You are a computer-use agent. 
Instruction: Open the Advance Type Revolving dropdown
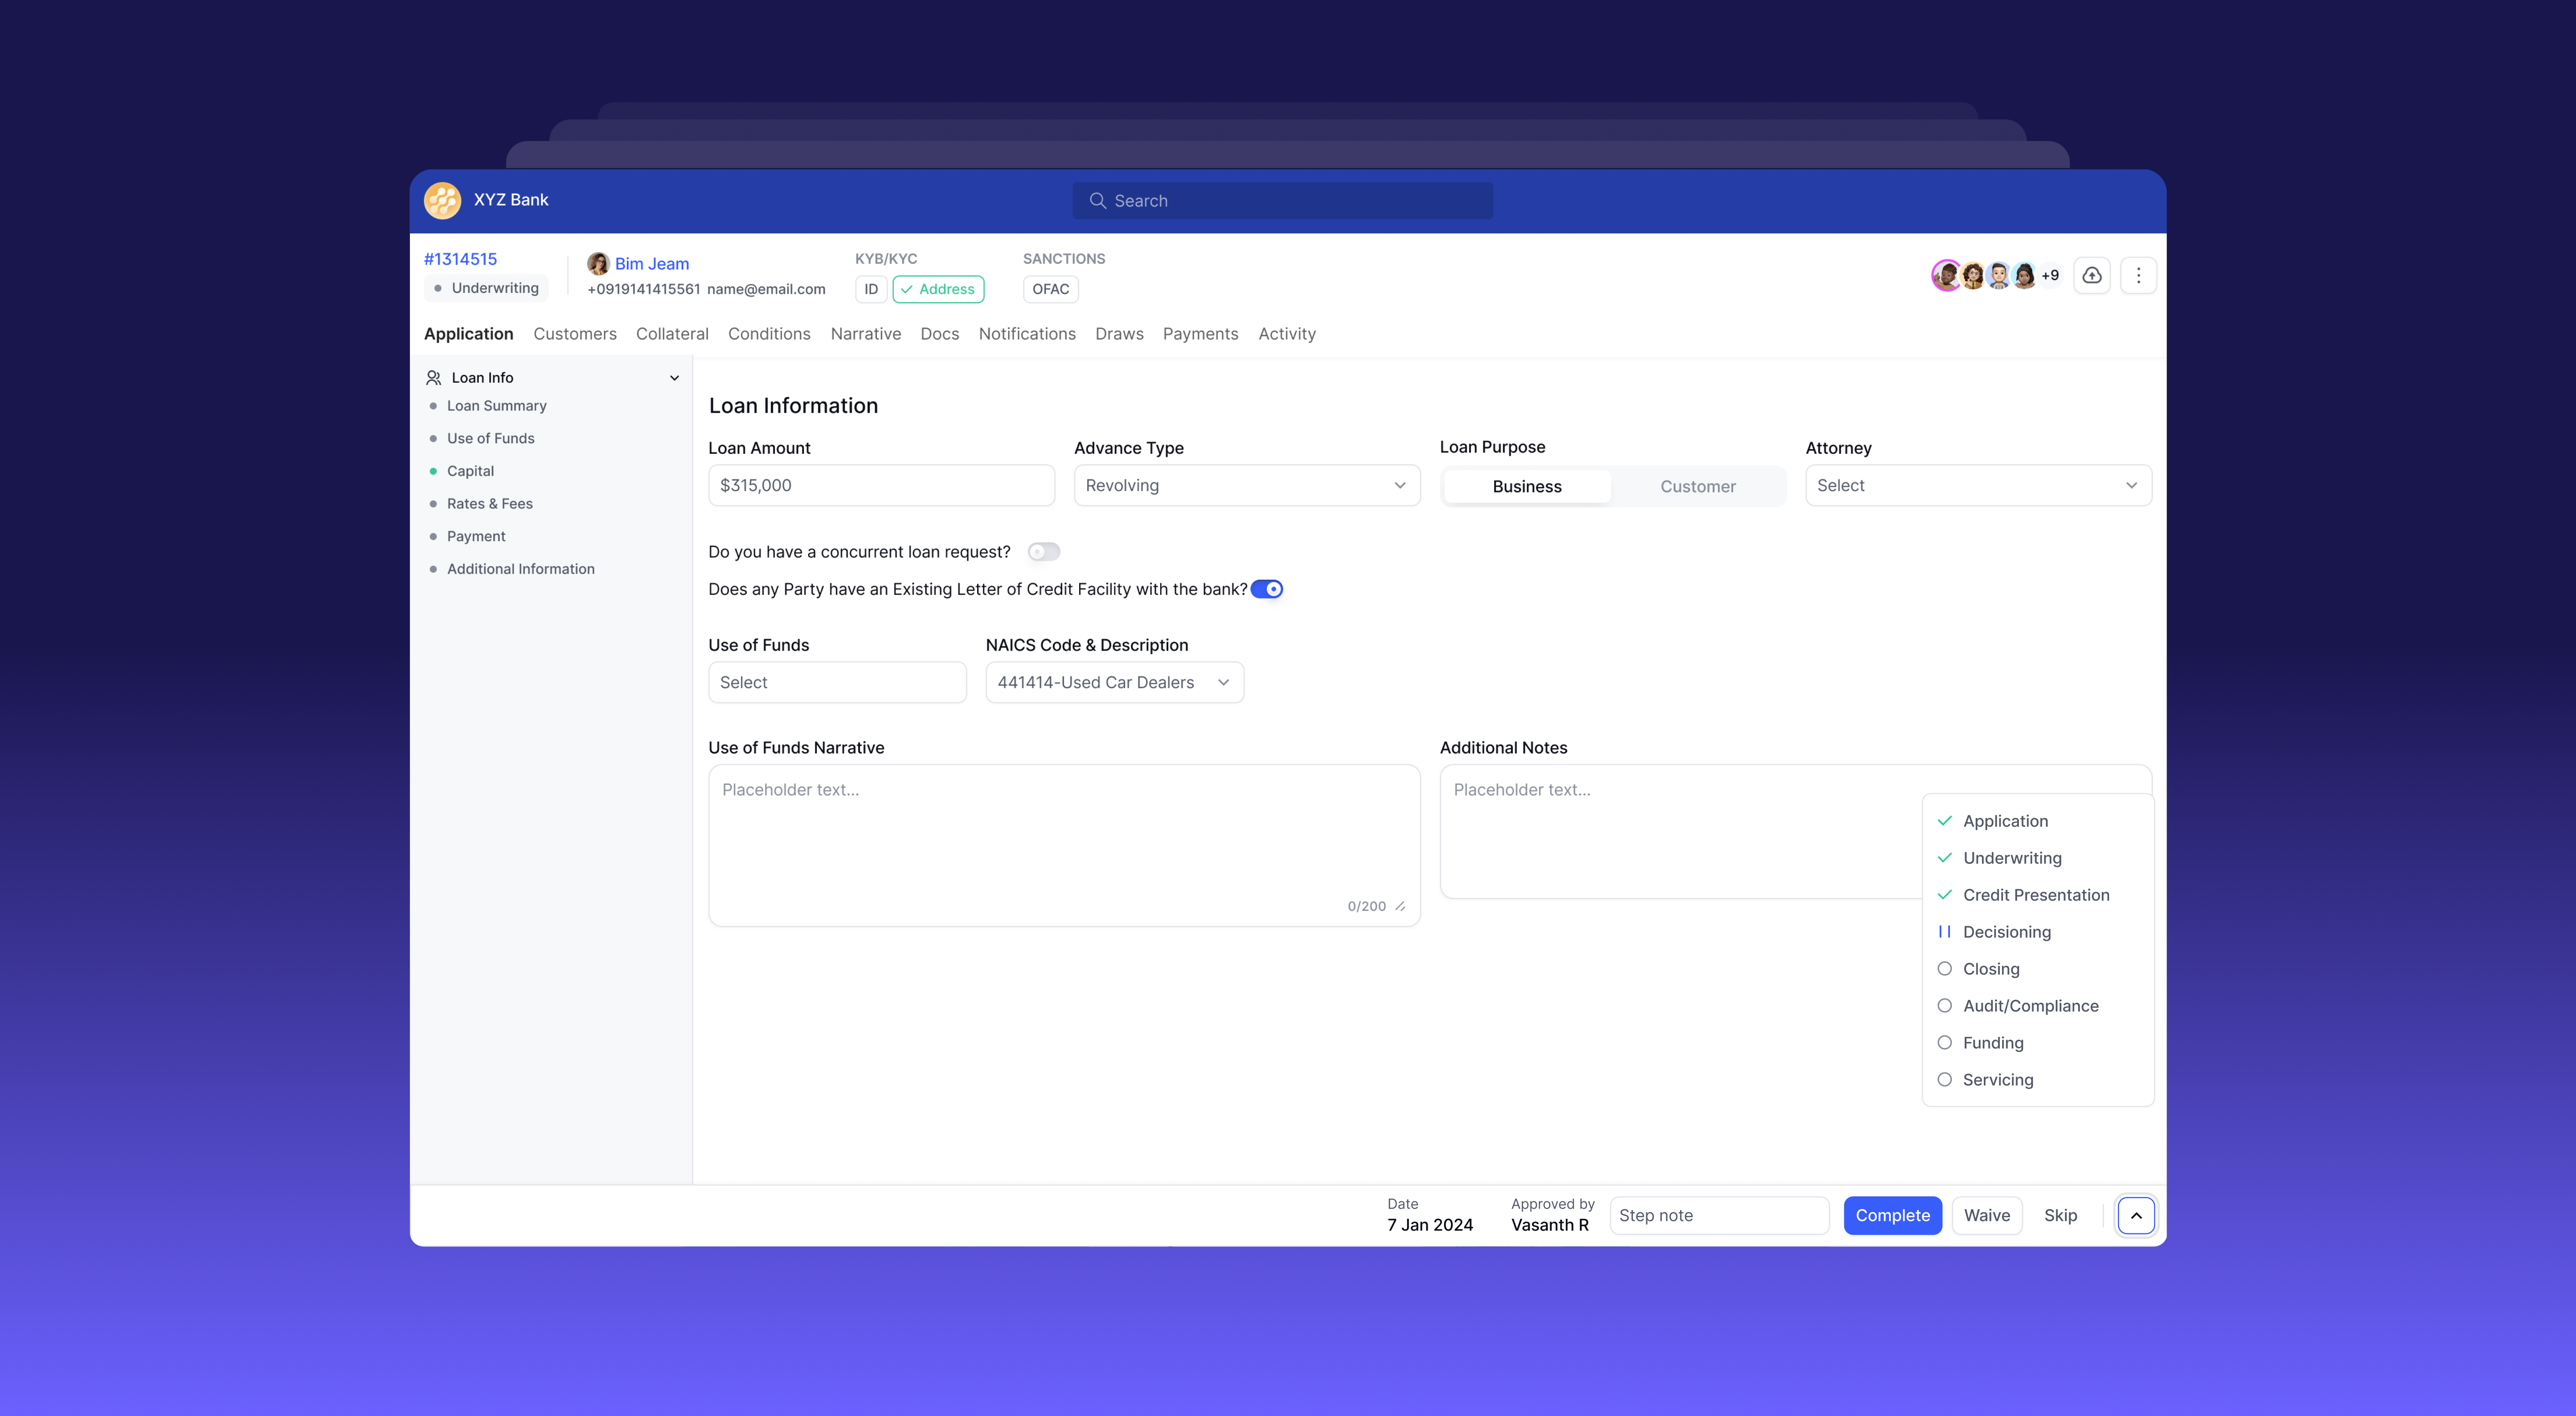coord(1247,486)
